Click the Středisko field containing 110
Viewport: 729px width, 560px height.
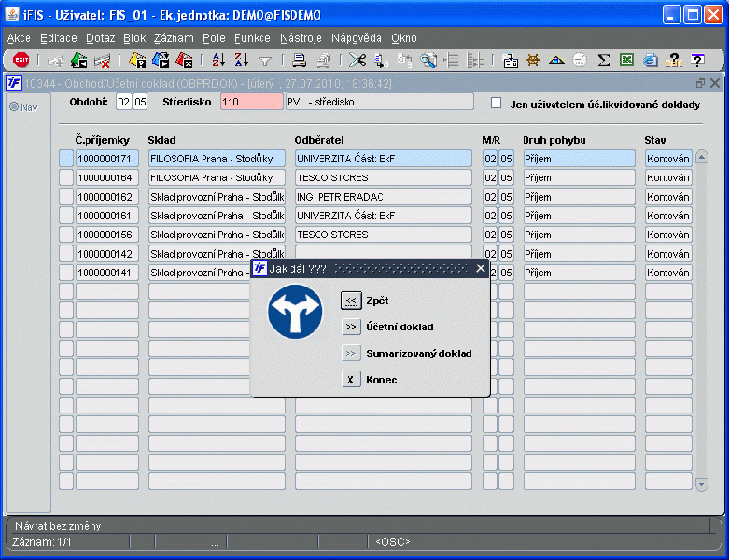pos(251,102)
